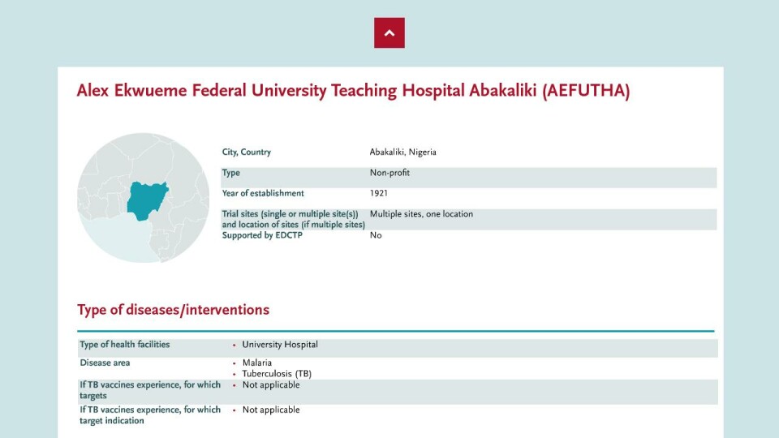Click the red scroll-to-top chevron button

pos(389,33)
